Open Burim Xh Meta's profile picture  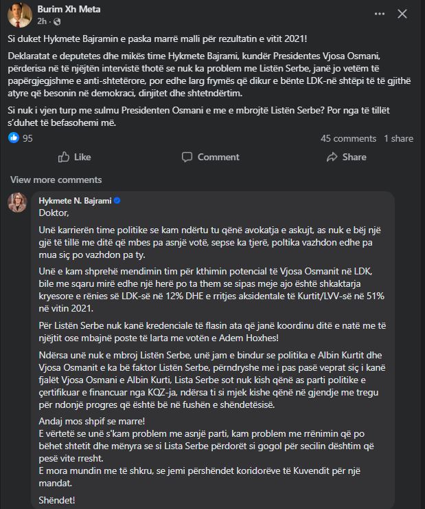click(16, 13)
